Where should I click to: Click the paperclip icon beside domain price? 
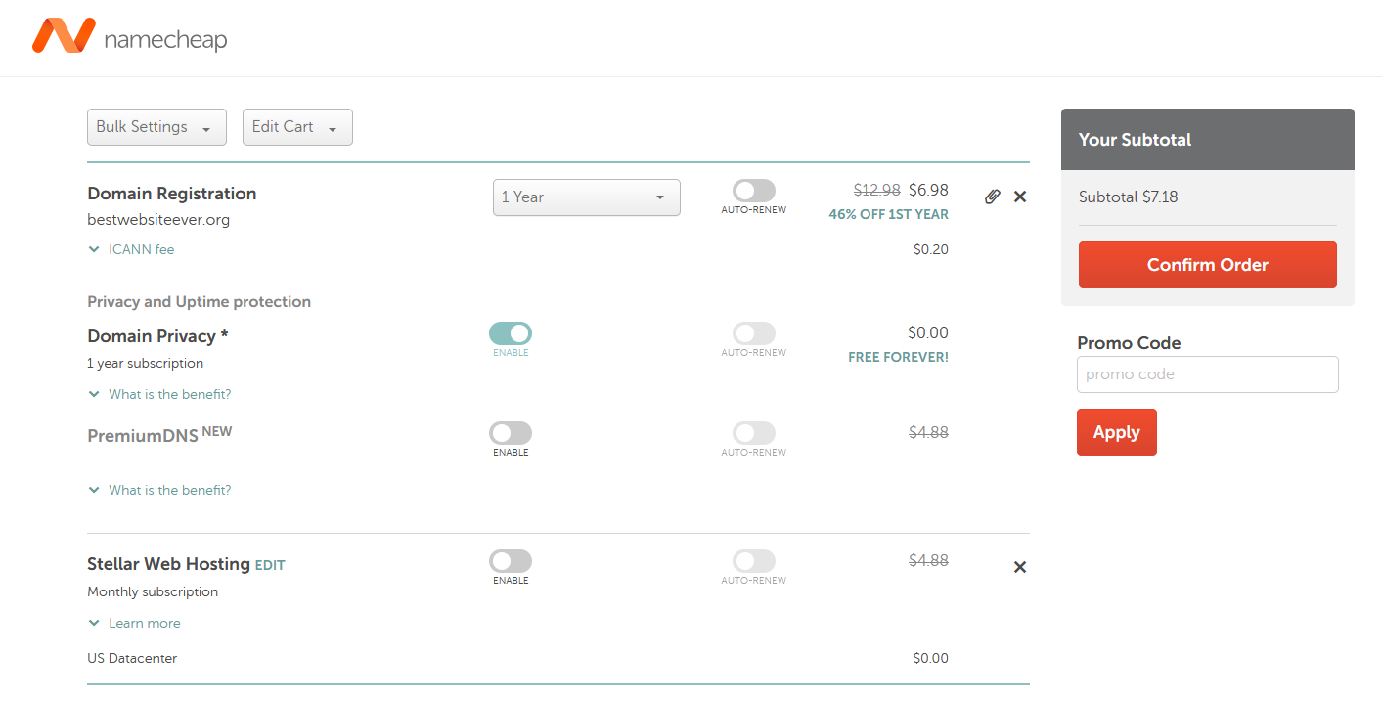[x=992, y=197]
